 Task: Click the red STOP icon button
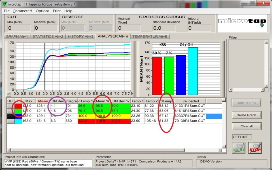255,148
